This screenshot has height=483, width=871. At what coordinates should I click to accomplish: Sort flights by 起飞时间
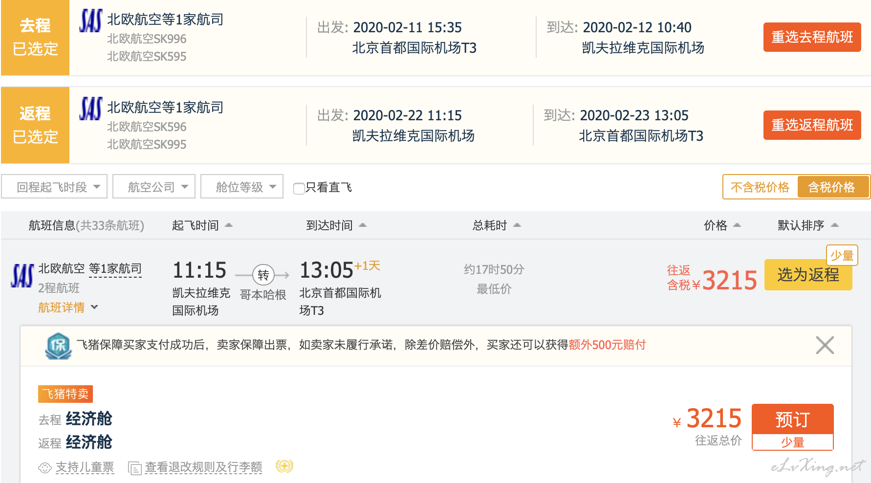pyautogui.click(x=201, y=225)
